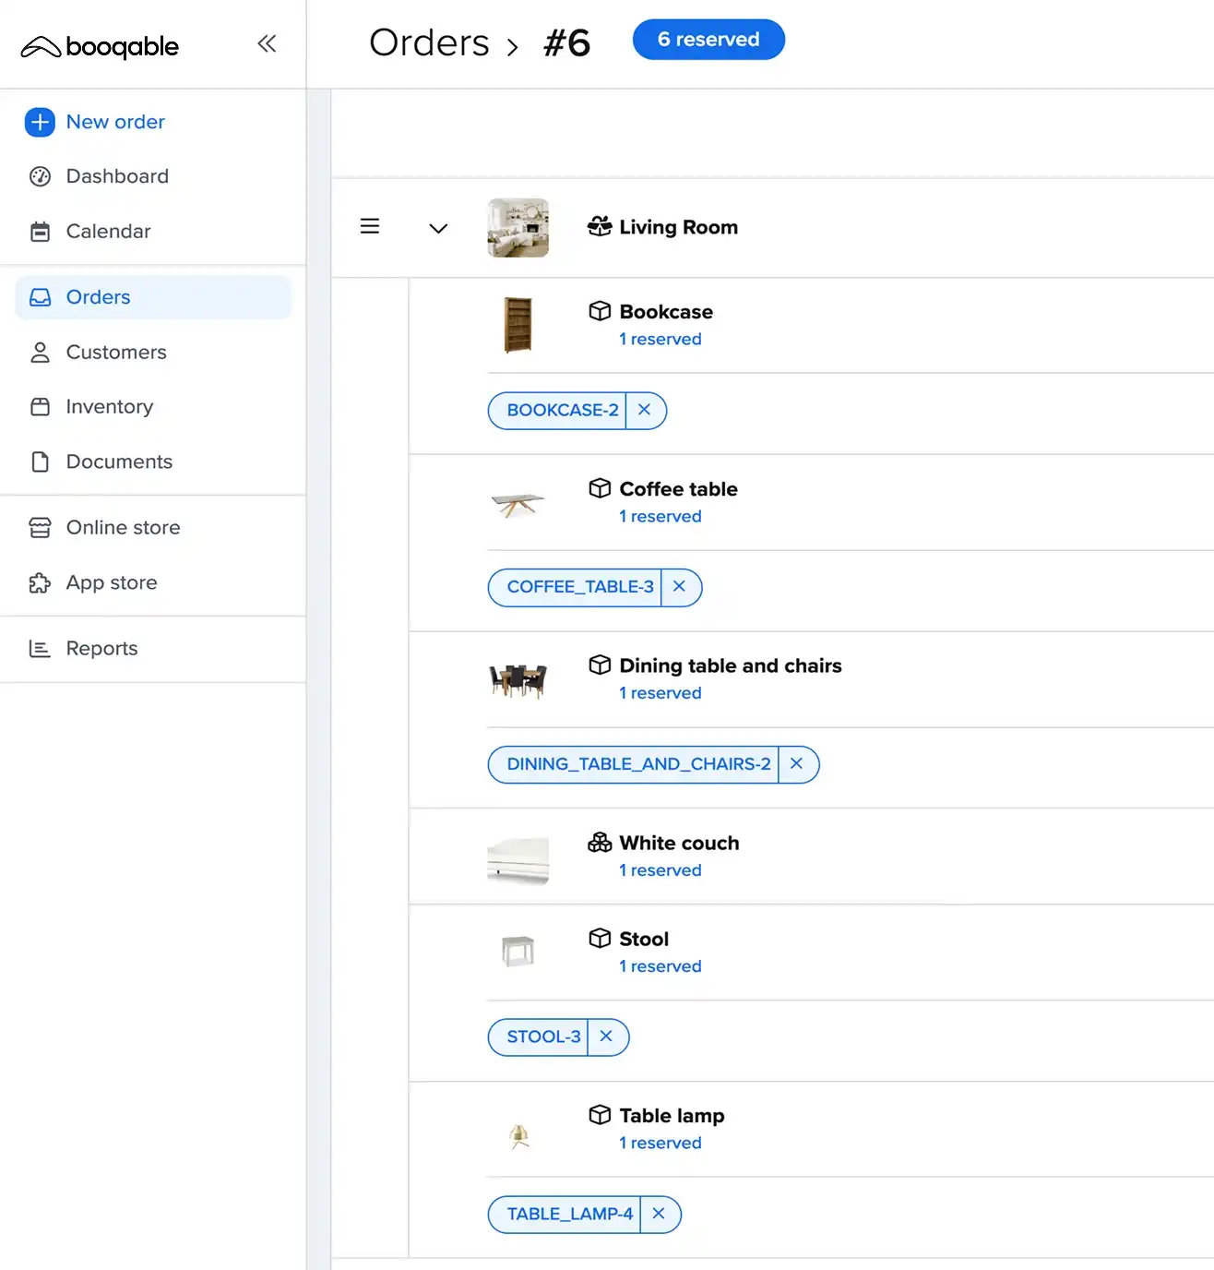The width and height of the screenshot is (1214, 1270).
Task: Collapse the Living Room bundle chevron
Action: tap(438, 228)
